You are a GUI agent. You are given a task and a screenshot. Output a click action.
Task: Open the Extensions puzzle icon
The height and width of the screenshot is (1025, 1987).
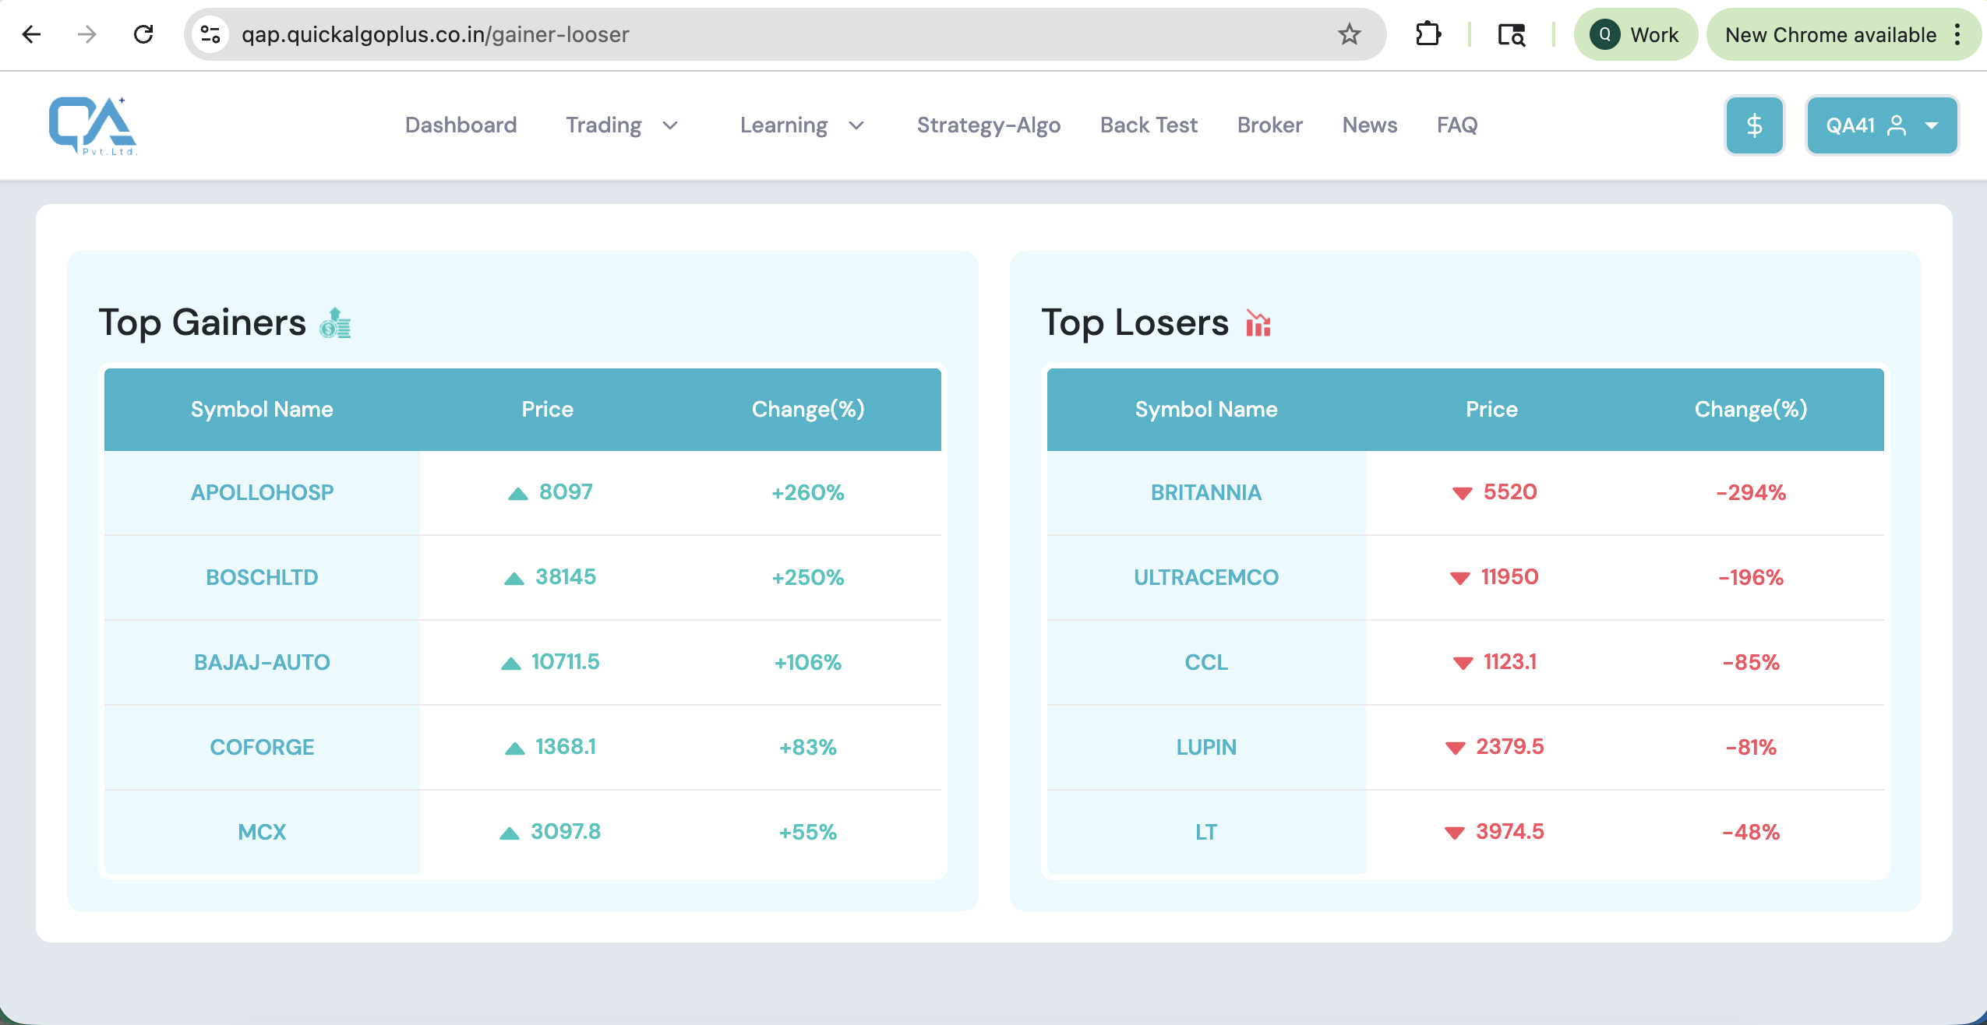coord(1428,34)
